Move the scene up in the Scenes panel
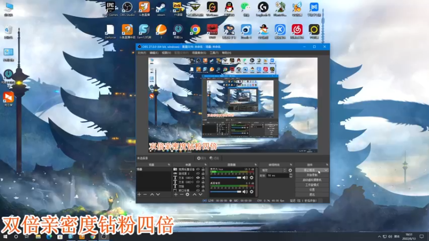This screenshot has height=241, width=429. 152,194
